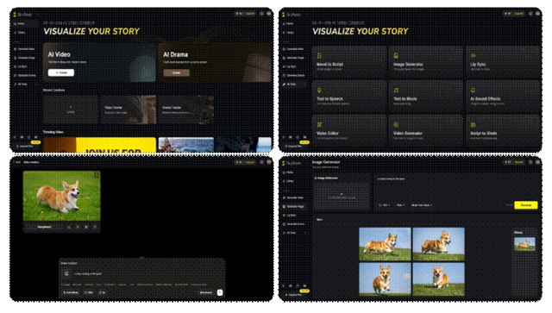Click Create button on AI Video card

click(61, 72)
